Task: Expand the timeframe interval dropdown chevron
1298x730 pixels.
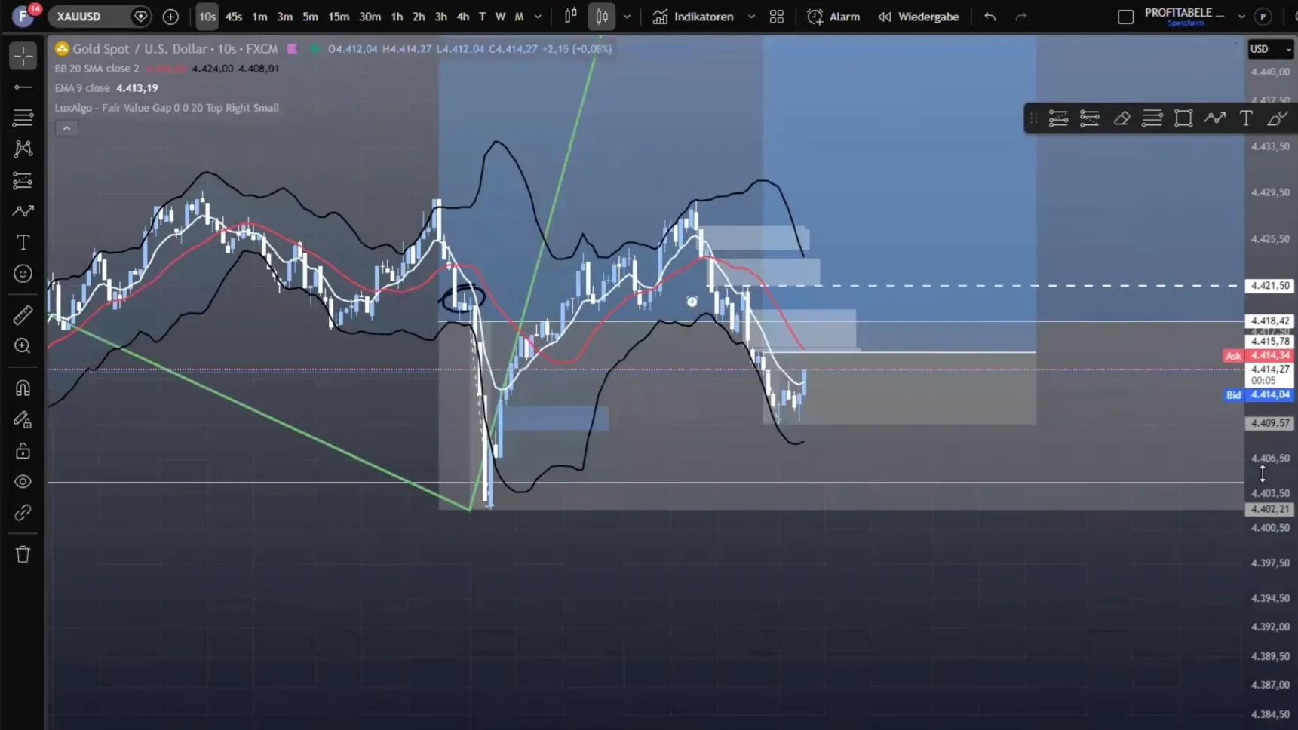Action: coord(538,17)
